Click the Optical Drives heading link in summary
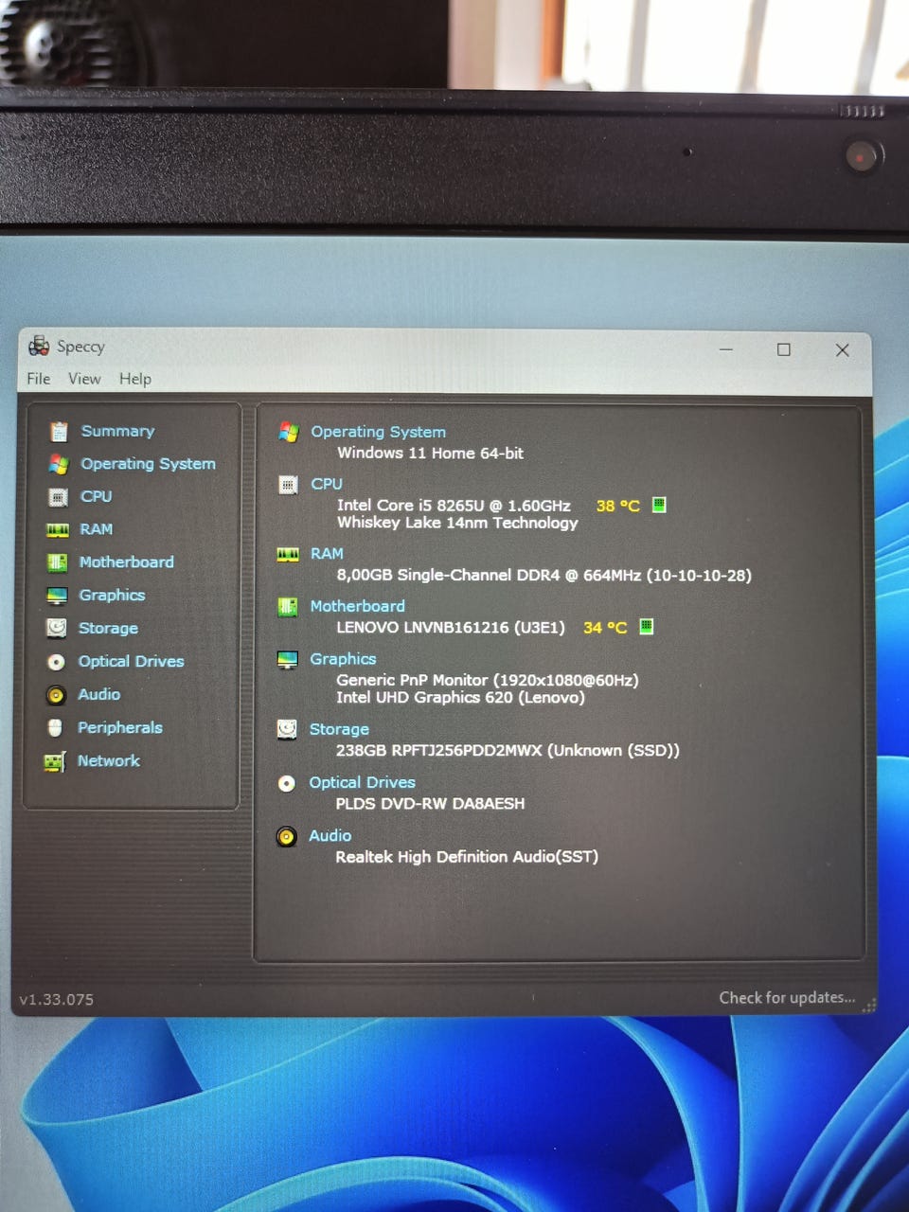 tap(362, 782)
